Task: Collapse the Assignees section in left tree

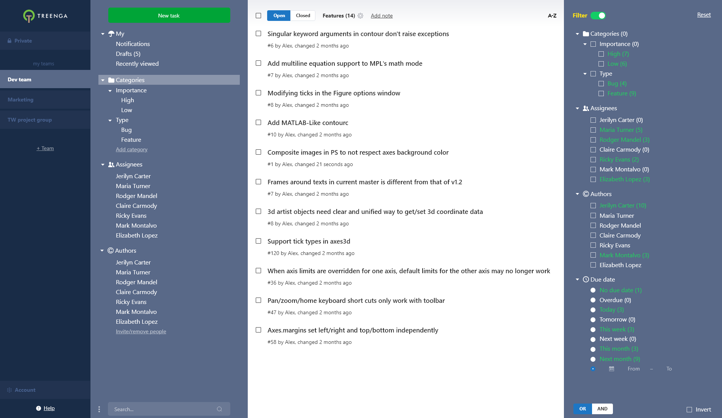Action: pyautogui.click(x=103, y=165)
